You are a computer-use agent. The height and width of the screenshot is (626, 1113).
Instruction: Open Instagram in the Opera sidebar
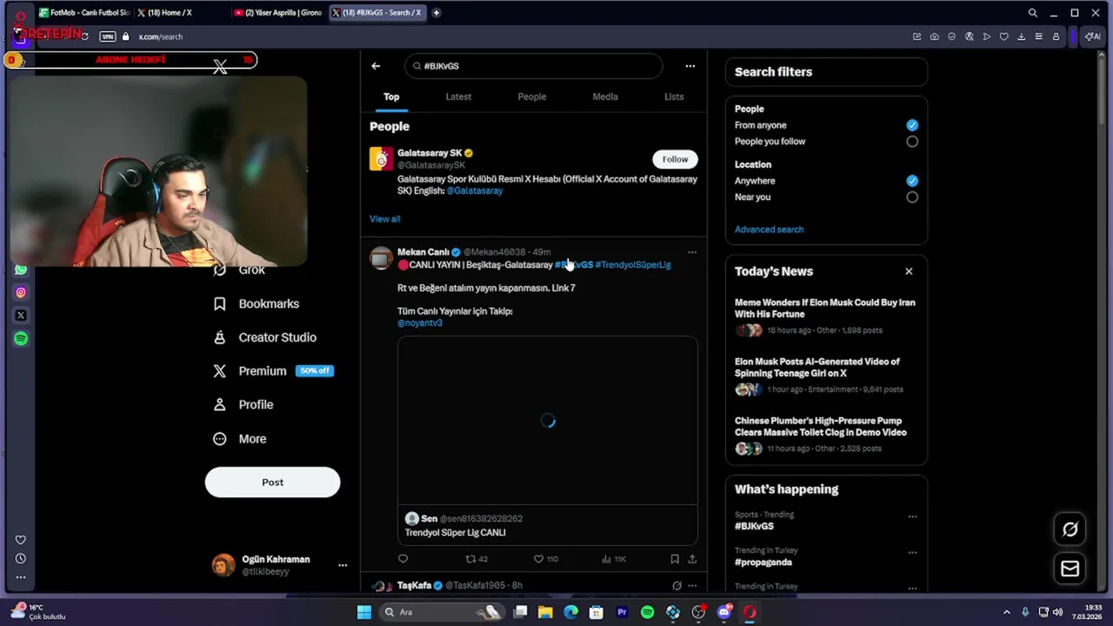[x=21, y=293]
